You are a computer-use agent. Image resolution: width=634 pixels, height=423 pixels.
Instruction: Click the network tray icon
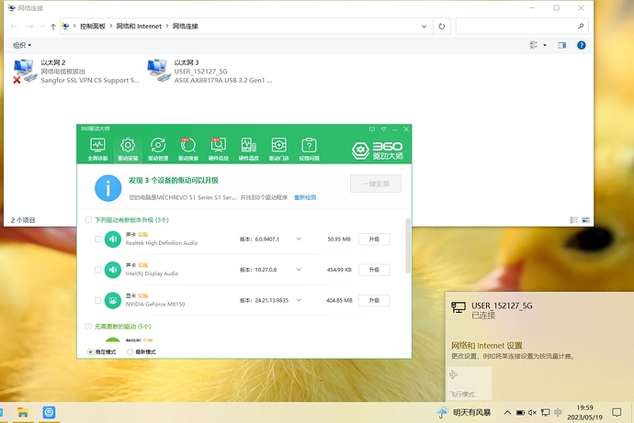546,413
